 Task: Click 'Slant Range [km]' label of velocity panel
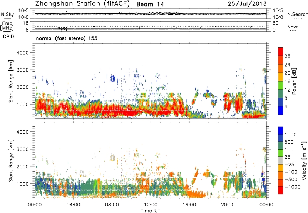point(11,161)
